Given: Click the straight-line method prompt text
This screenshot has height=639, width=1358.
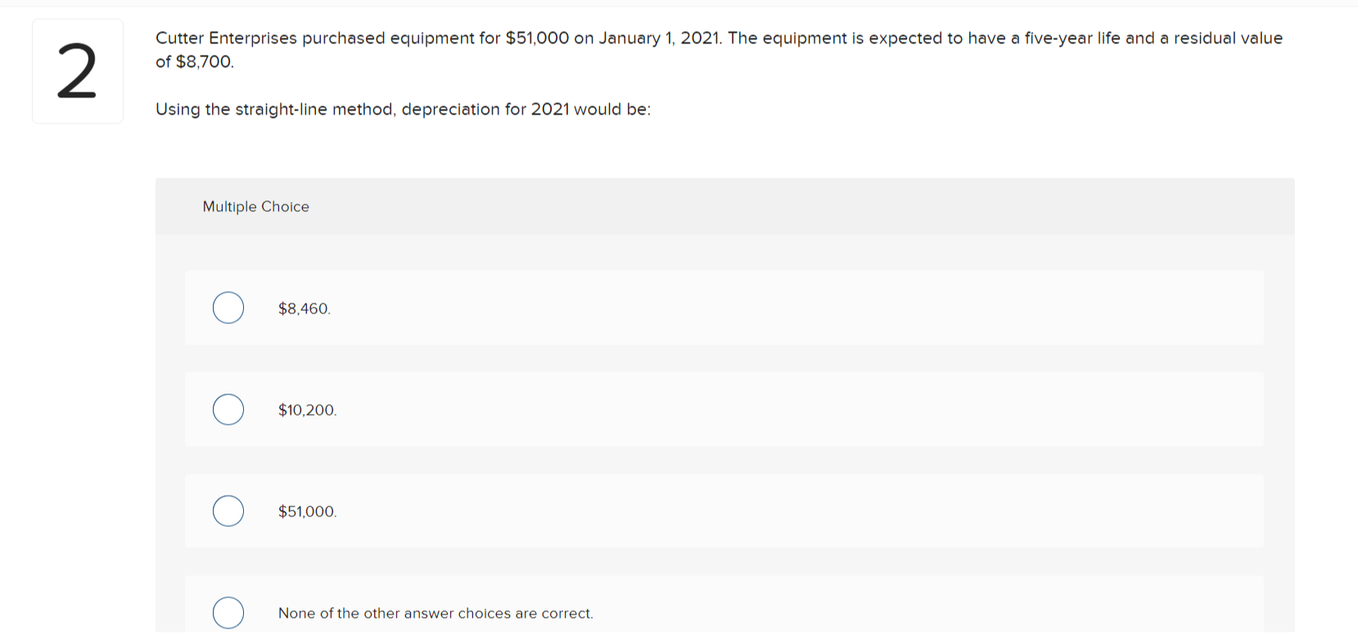Looking at the screenshot, I should pyautogui.click(x=403, y=109).
